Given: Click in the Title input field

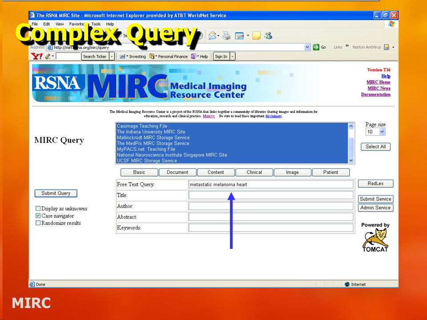Looking at the screenshot, I should (x=271, y=195).
